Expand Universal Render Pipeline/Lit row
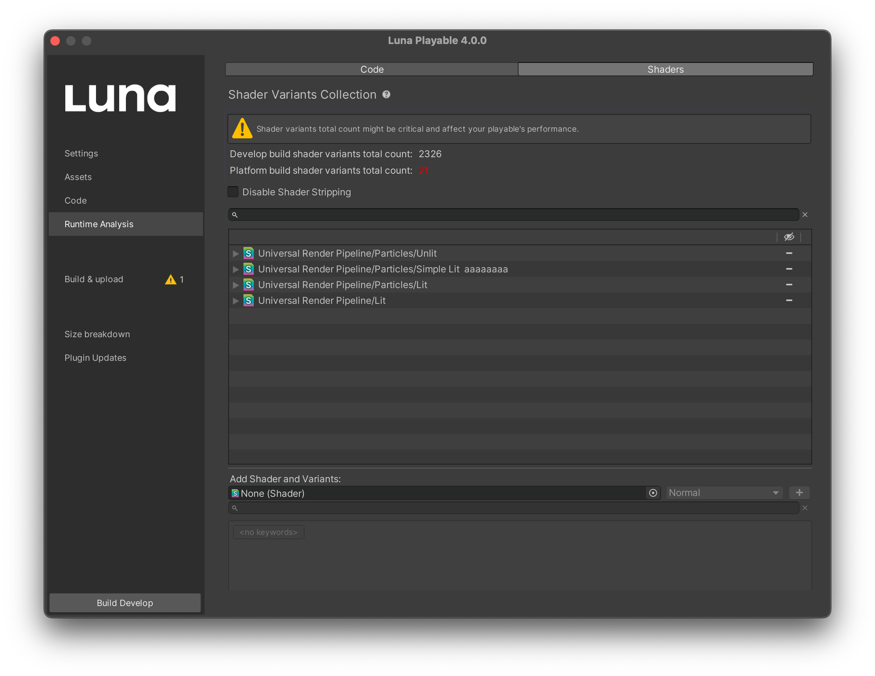 pos(236,300)
